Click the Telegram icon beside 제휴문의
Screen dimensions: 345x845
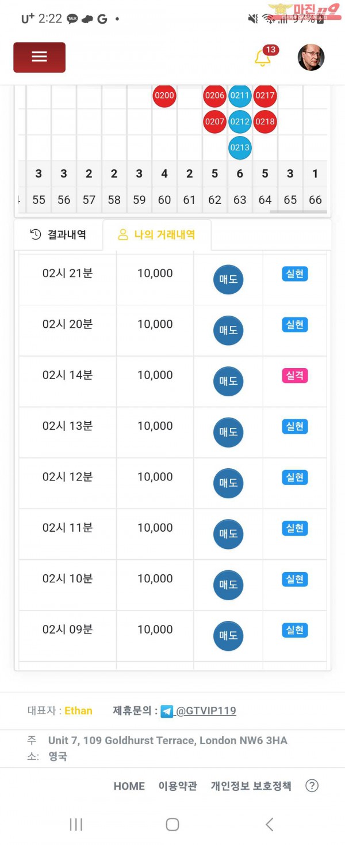click(167, 711)
